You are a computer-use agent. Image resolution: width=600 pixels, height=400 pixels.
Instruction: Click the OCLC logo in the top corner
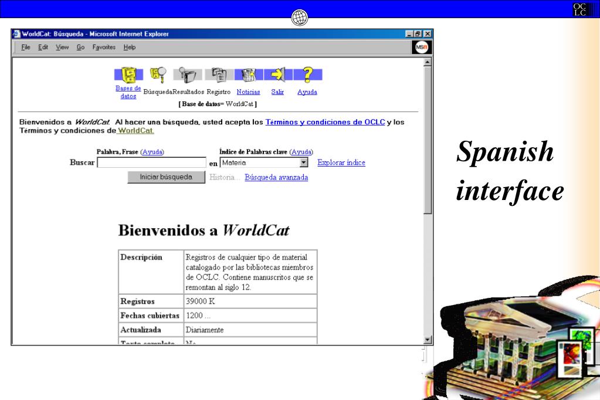(x=579, y=9)
